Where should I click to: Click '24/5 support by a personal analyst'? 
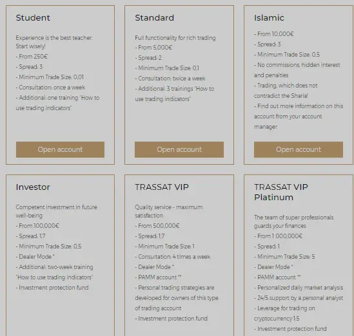(299, 298)
